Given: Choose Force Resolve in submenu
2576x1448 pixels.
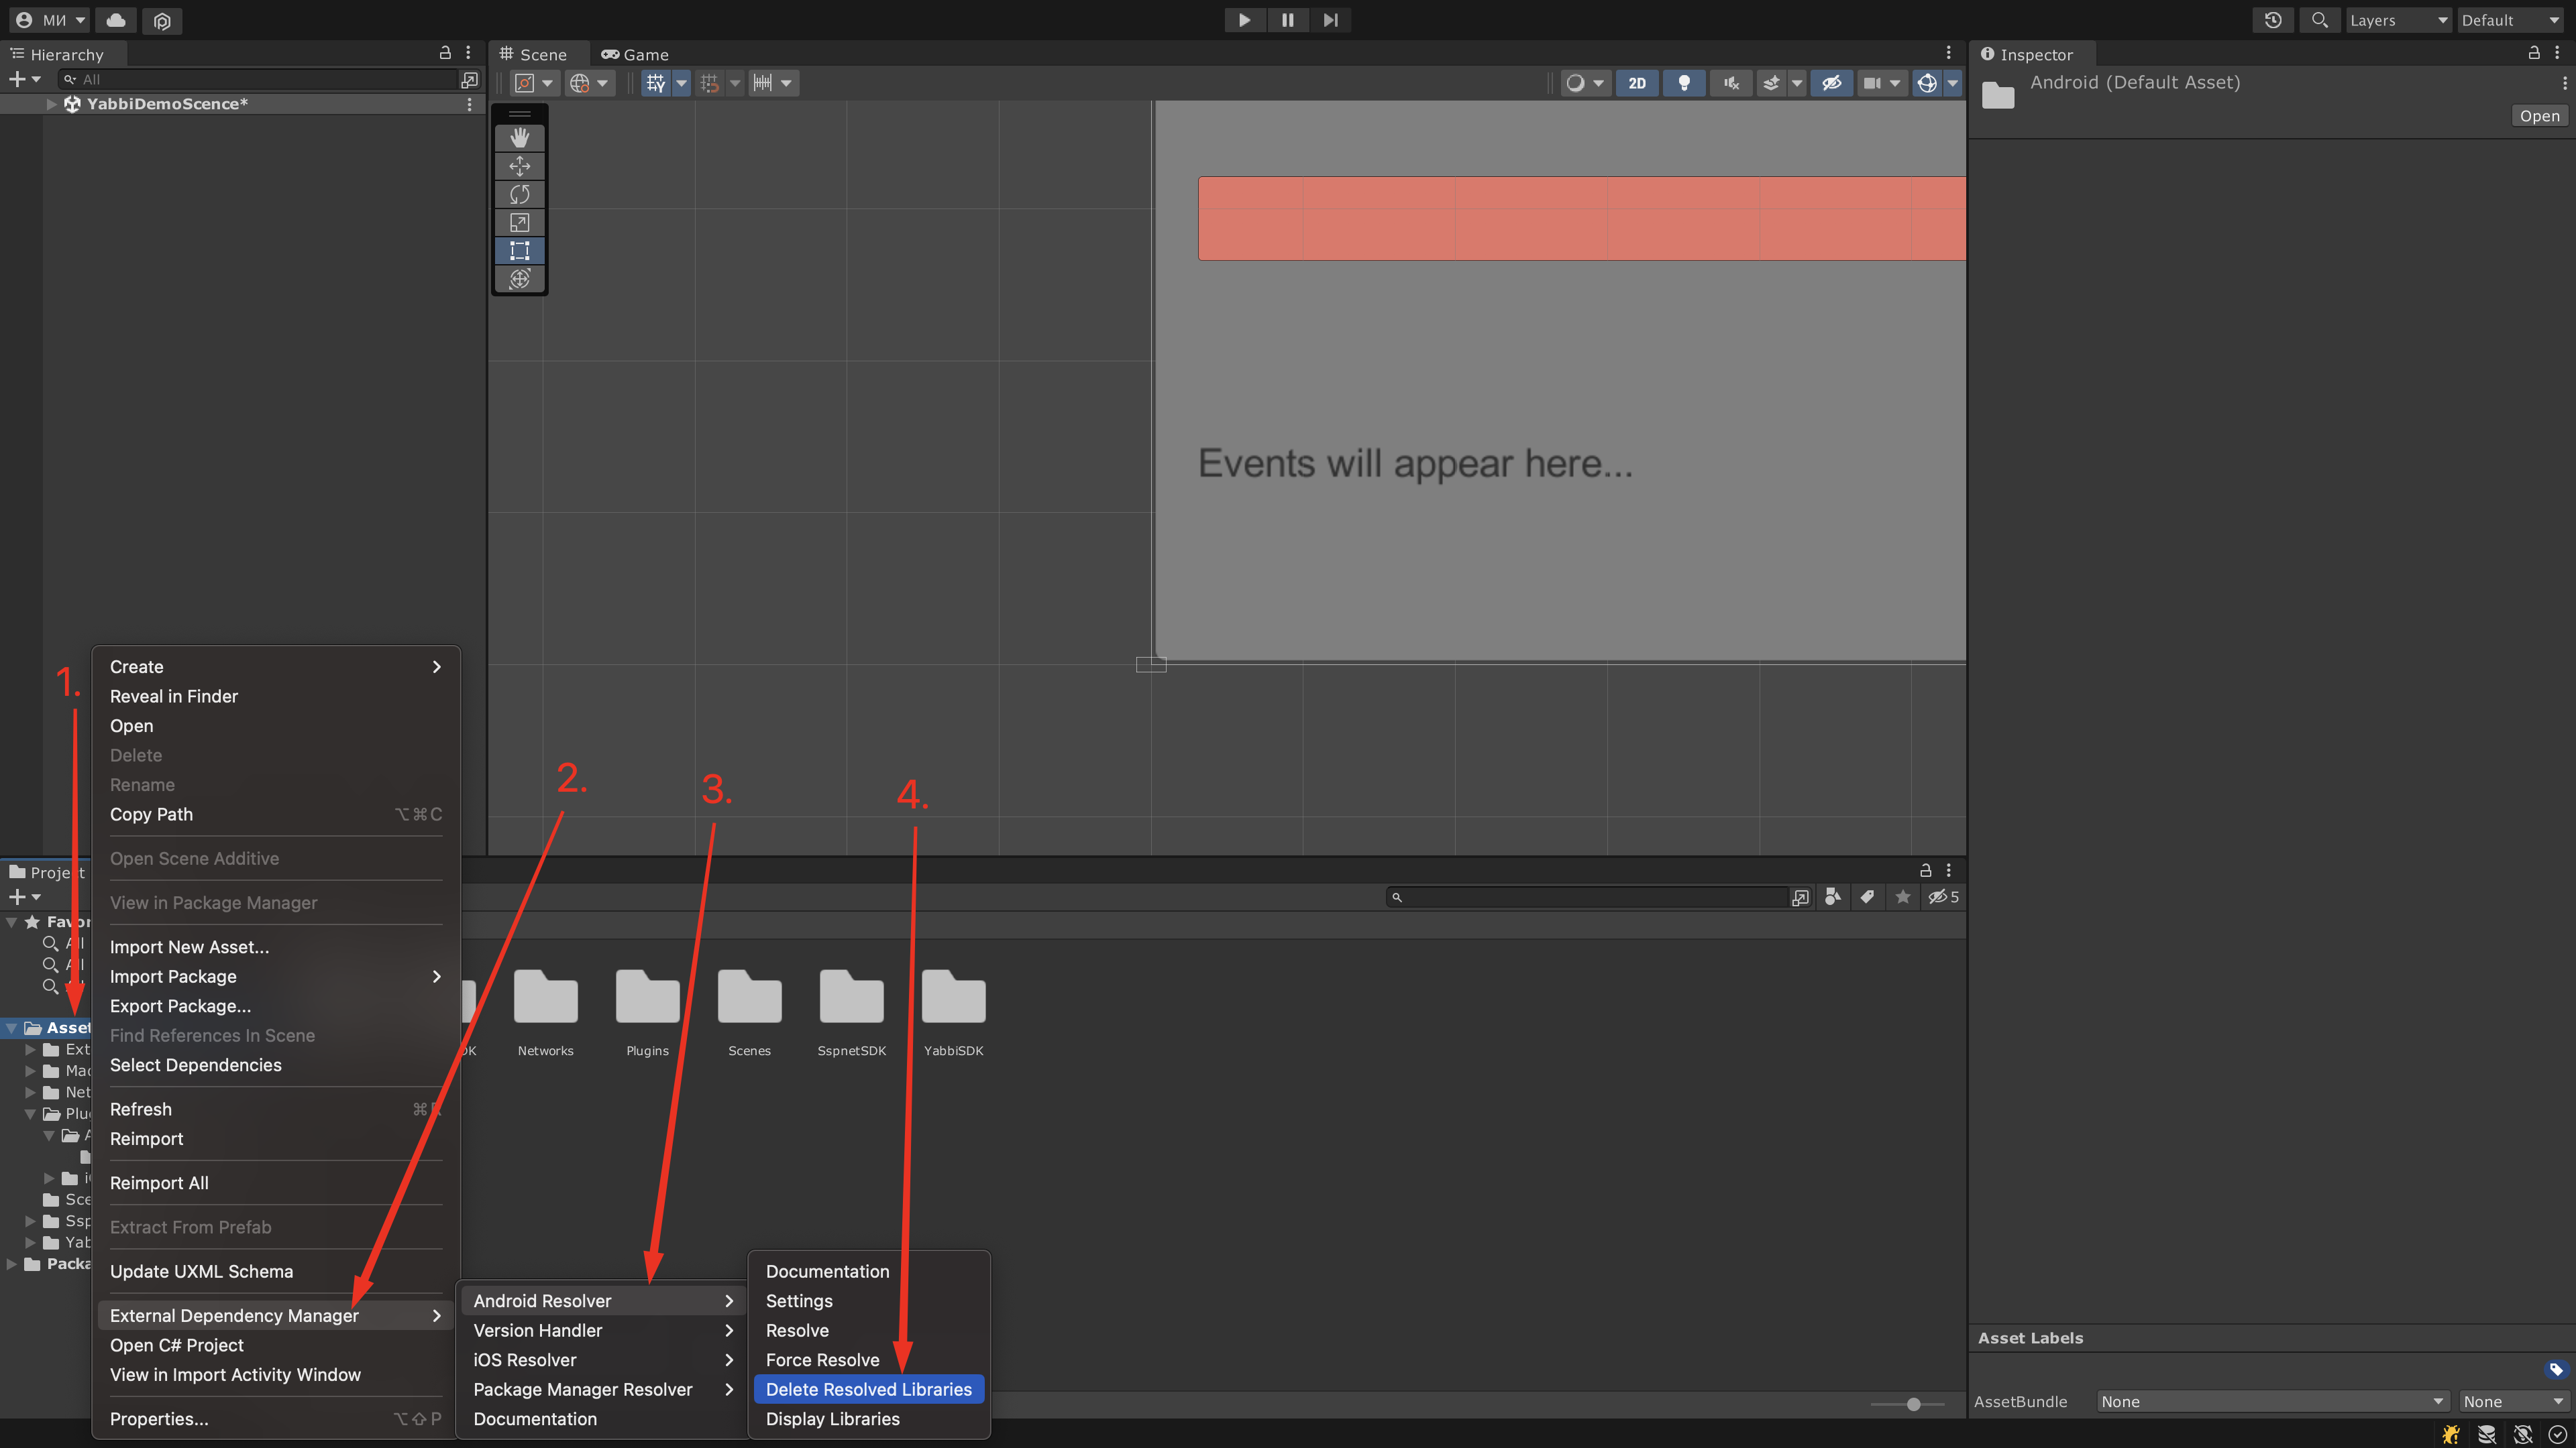Looking at the screenshot, I should coord(822,1359).
